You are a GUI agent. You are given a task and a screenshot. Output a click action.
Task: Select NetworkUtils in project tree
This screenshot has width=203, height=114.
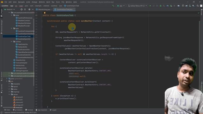23,47
